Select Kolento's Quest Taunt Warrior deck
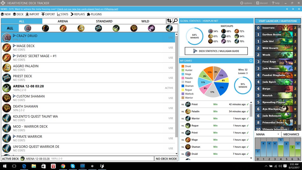 click(x=88, y=118)
